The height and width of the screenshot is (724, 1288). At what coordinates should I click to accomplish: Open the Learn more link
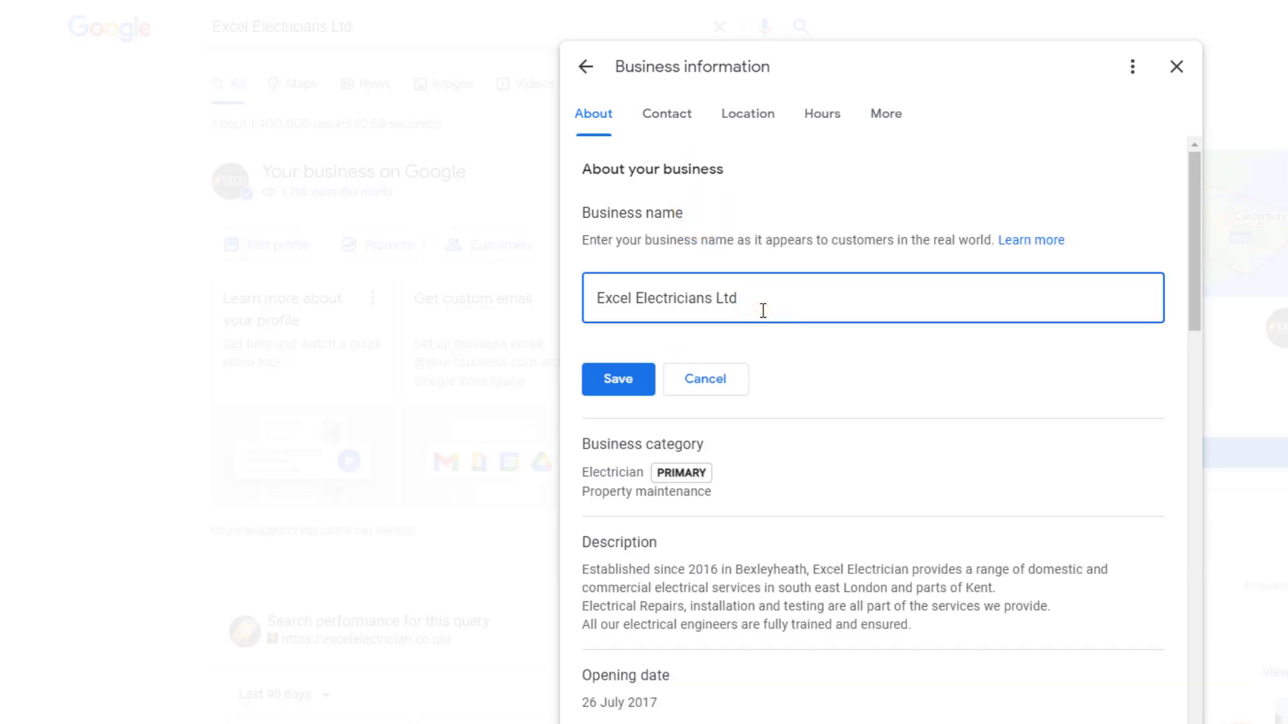click(1031, 240)
